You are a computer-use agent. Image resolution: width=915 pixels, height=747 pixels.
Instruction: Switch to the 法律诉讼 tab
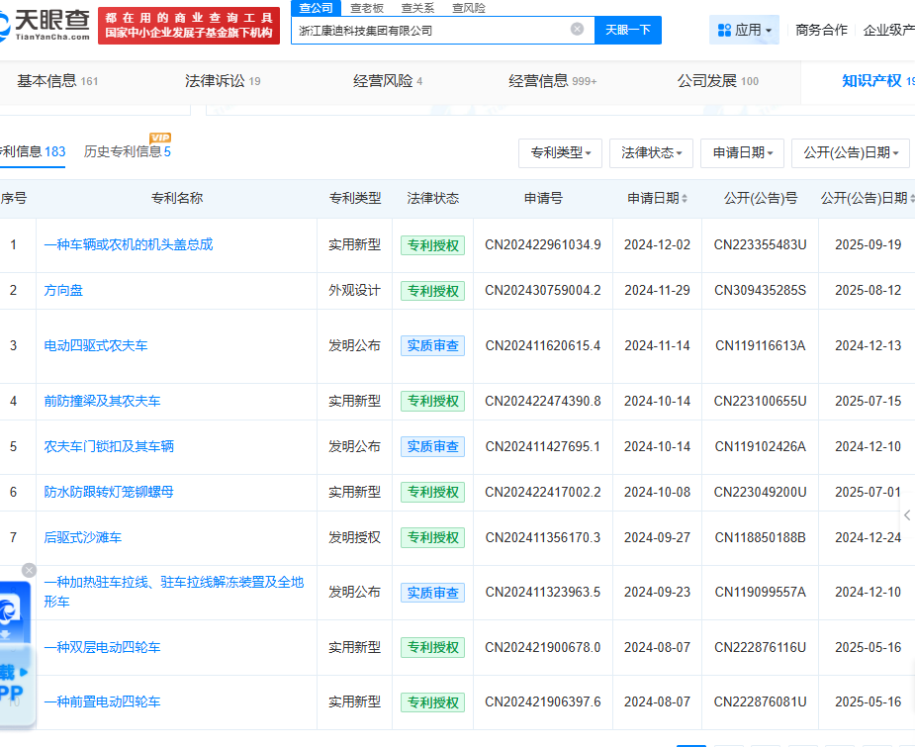(x=223, y=81)
